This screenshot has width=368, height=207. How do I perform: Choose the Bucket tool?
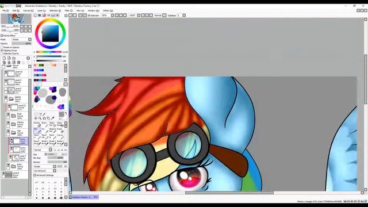click(37, 124)
